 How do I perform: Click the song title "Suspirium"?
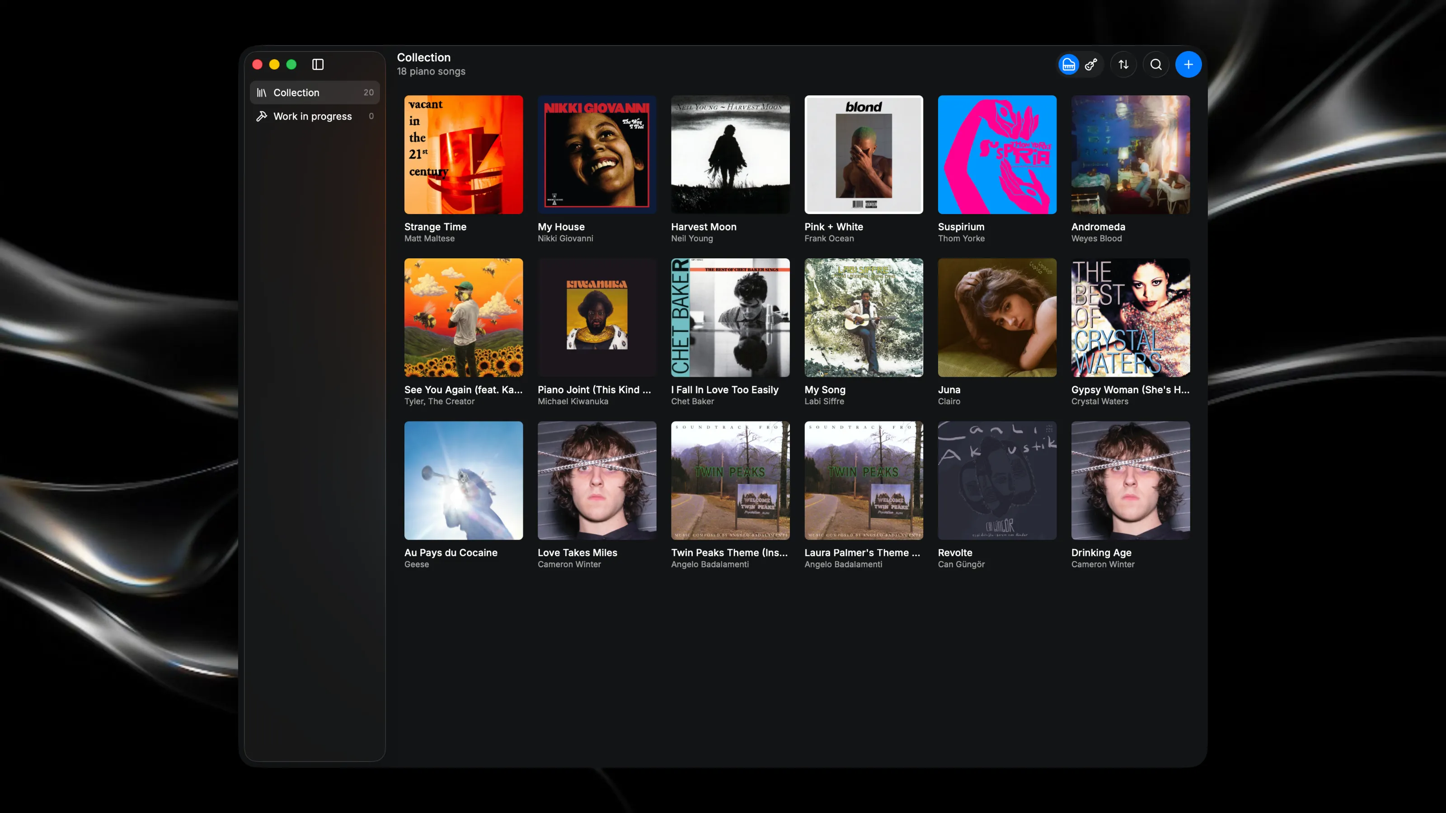[961, 227]
